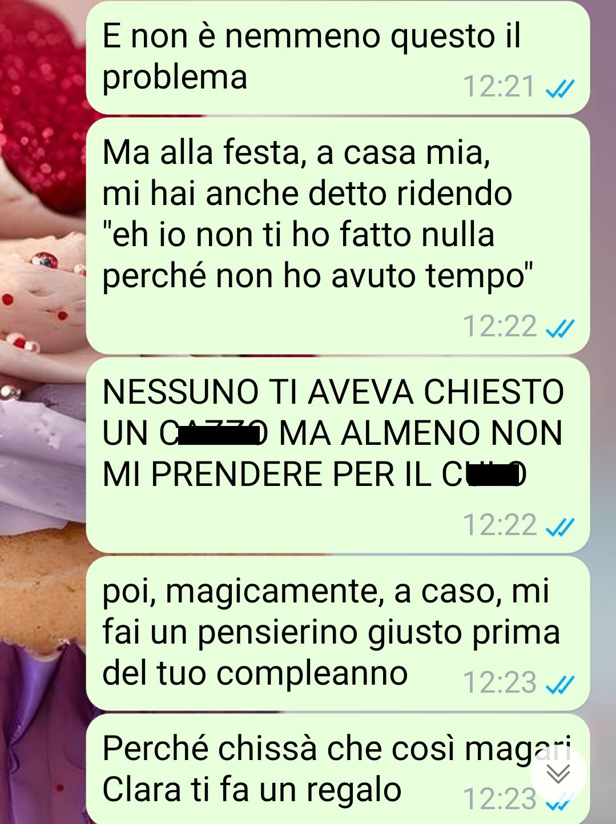The height and width of the screenshot is (824, 616).
Task: Click blue double check beside first 12:22
Action: click(560, 328)
